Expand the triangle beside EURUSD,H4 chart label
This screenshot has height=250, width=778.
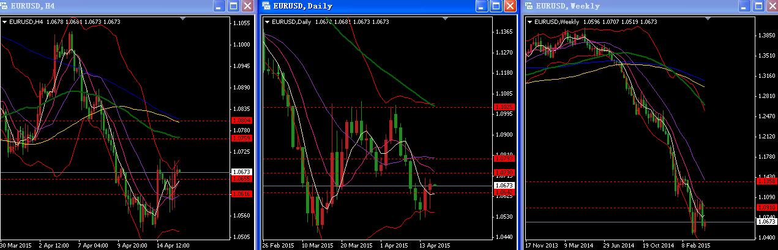5,22
